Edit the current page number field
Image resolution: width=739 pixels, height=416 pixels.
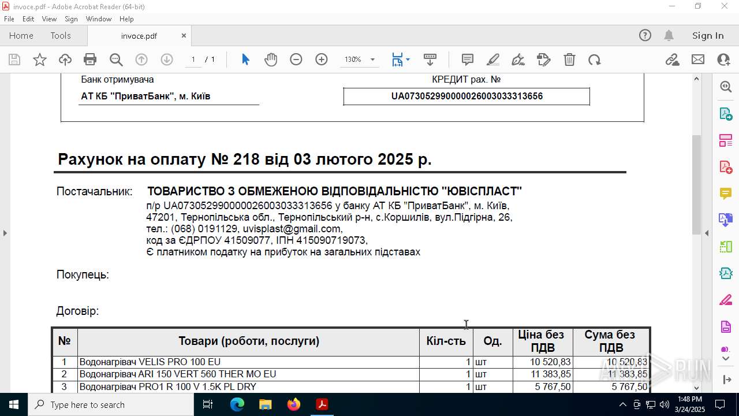pyautogui.click(x=193, y=60)
